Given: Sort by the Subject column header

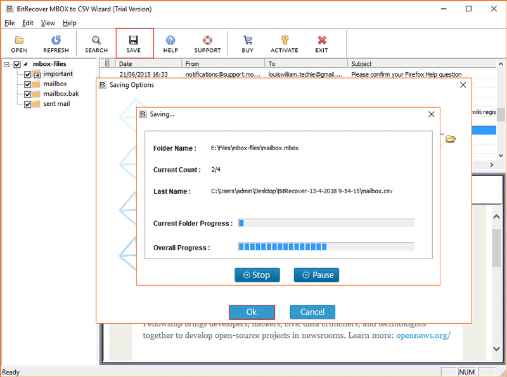Looking at the screenshot, I should [x=422, y=63].
